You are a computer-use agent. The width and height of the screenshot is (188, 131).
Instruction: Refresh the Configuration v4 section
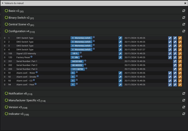pos(184,31)
